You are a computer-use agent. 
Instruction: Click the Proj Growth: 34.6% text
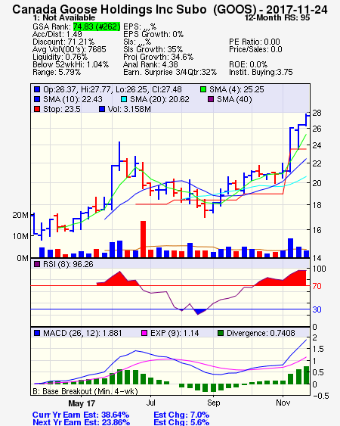(158, 57)
